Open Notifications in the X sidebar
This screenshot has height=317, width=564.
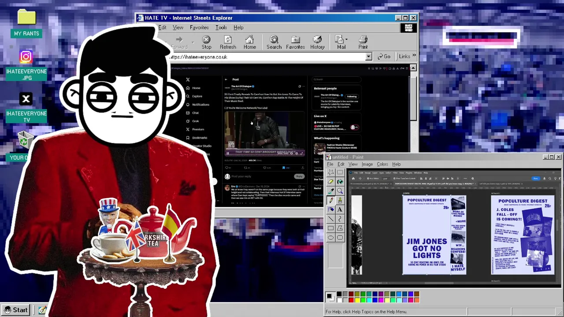197,105
